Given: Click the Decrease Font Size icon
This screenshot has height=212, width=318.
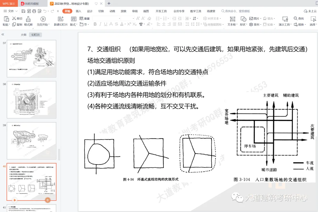Looking at the screenshot, I should tap(143, 18).
